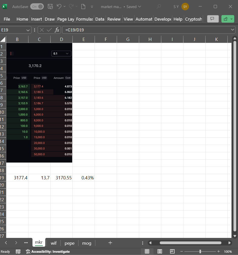This screenshot has width=238, height=255.
Task: Switch to the Insert tab
Action: (36, 19)
